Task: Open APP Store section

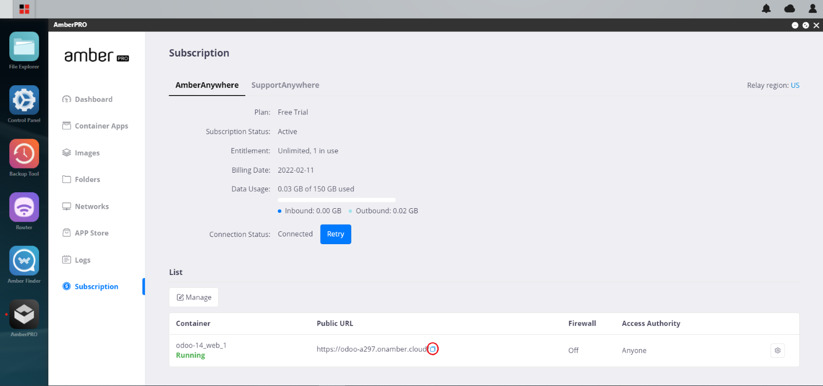Action: tap(85, 233)
